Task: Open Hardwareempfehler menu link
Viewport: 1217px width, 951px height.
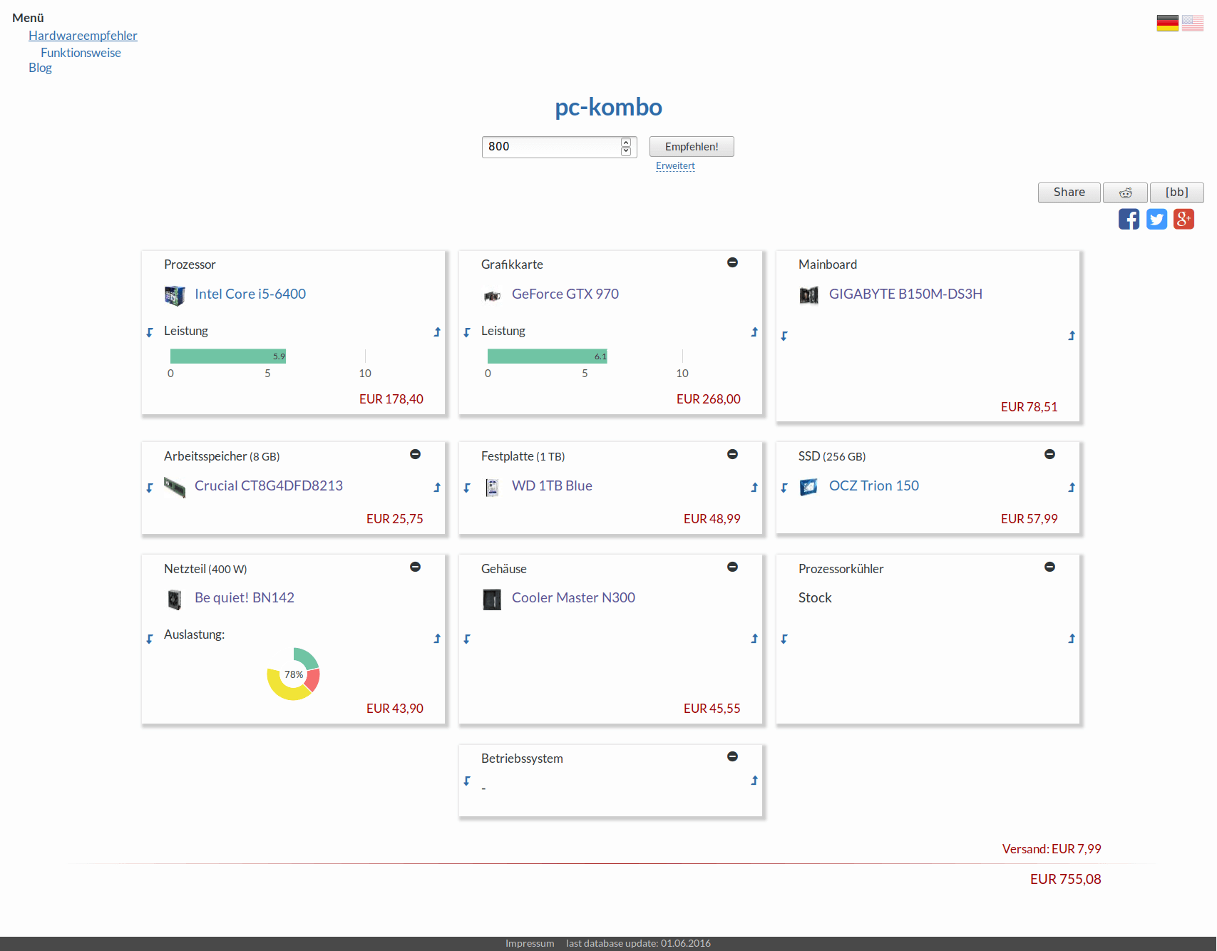Action: 83,36
